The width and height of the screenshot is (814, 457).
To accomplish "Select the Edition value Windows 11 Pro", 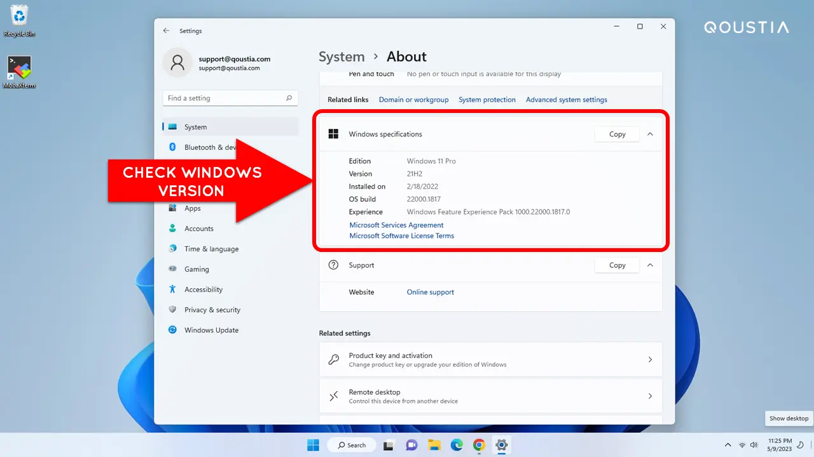I will (431, 161).
